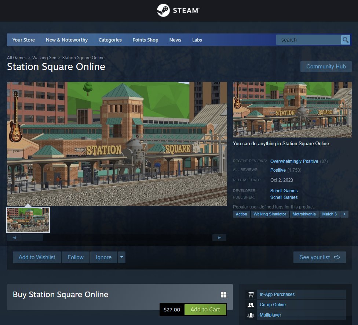
Task: Go to the next screenshot
Action: [x=219, y=238]
